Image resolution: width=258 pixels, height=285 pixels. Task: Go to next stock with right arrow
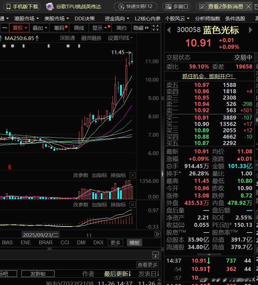(x=250, y=30)
